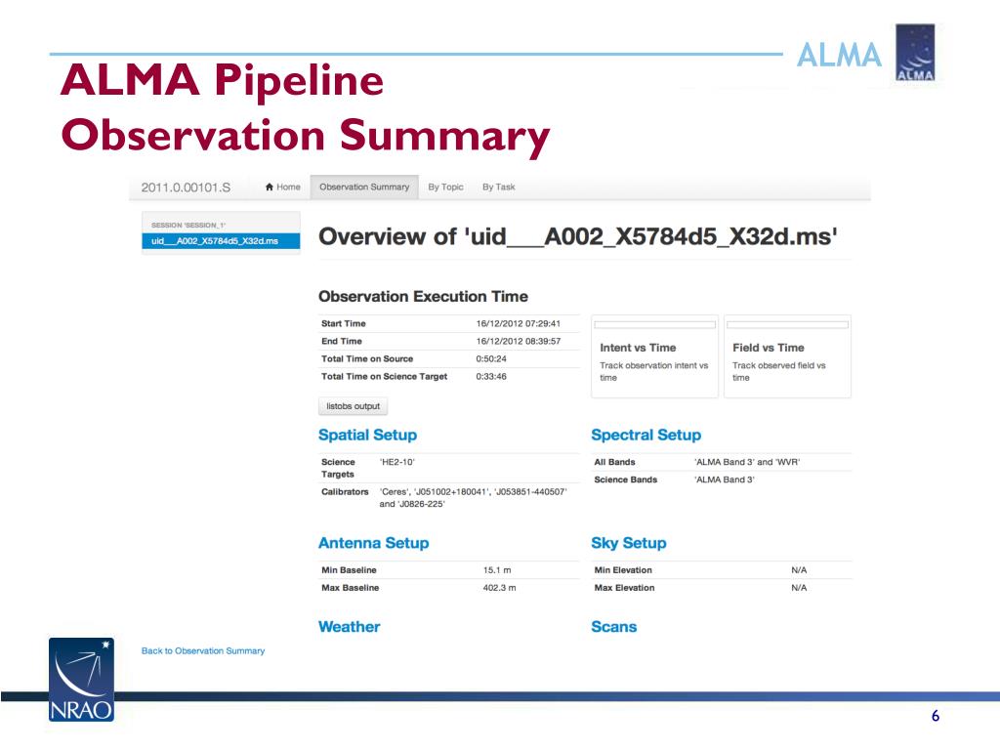Screen dimensions: 1000x750
Task: Click Total Time on Source value 0:50:24
Action: pyautogui.click(x=491, y=359)
